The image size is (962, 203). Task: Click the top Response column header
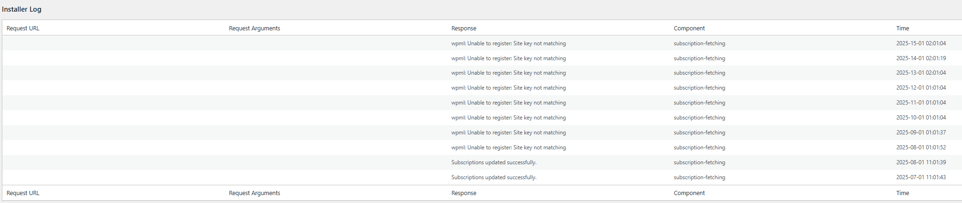click(x=464, y=28)
